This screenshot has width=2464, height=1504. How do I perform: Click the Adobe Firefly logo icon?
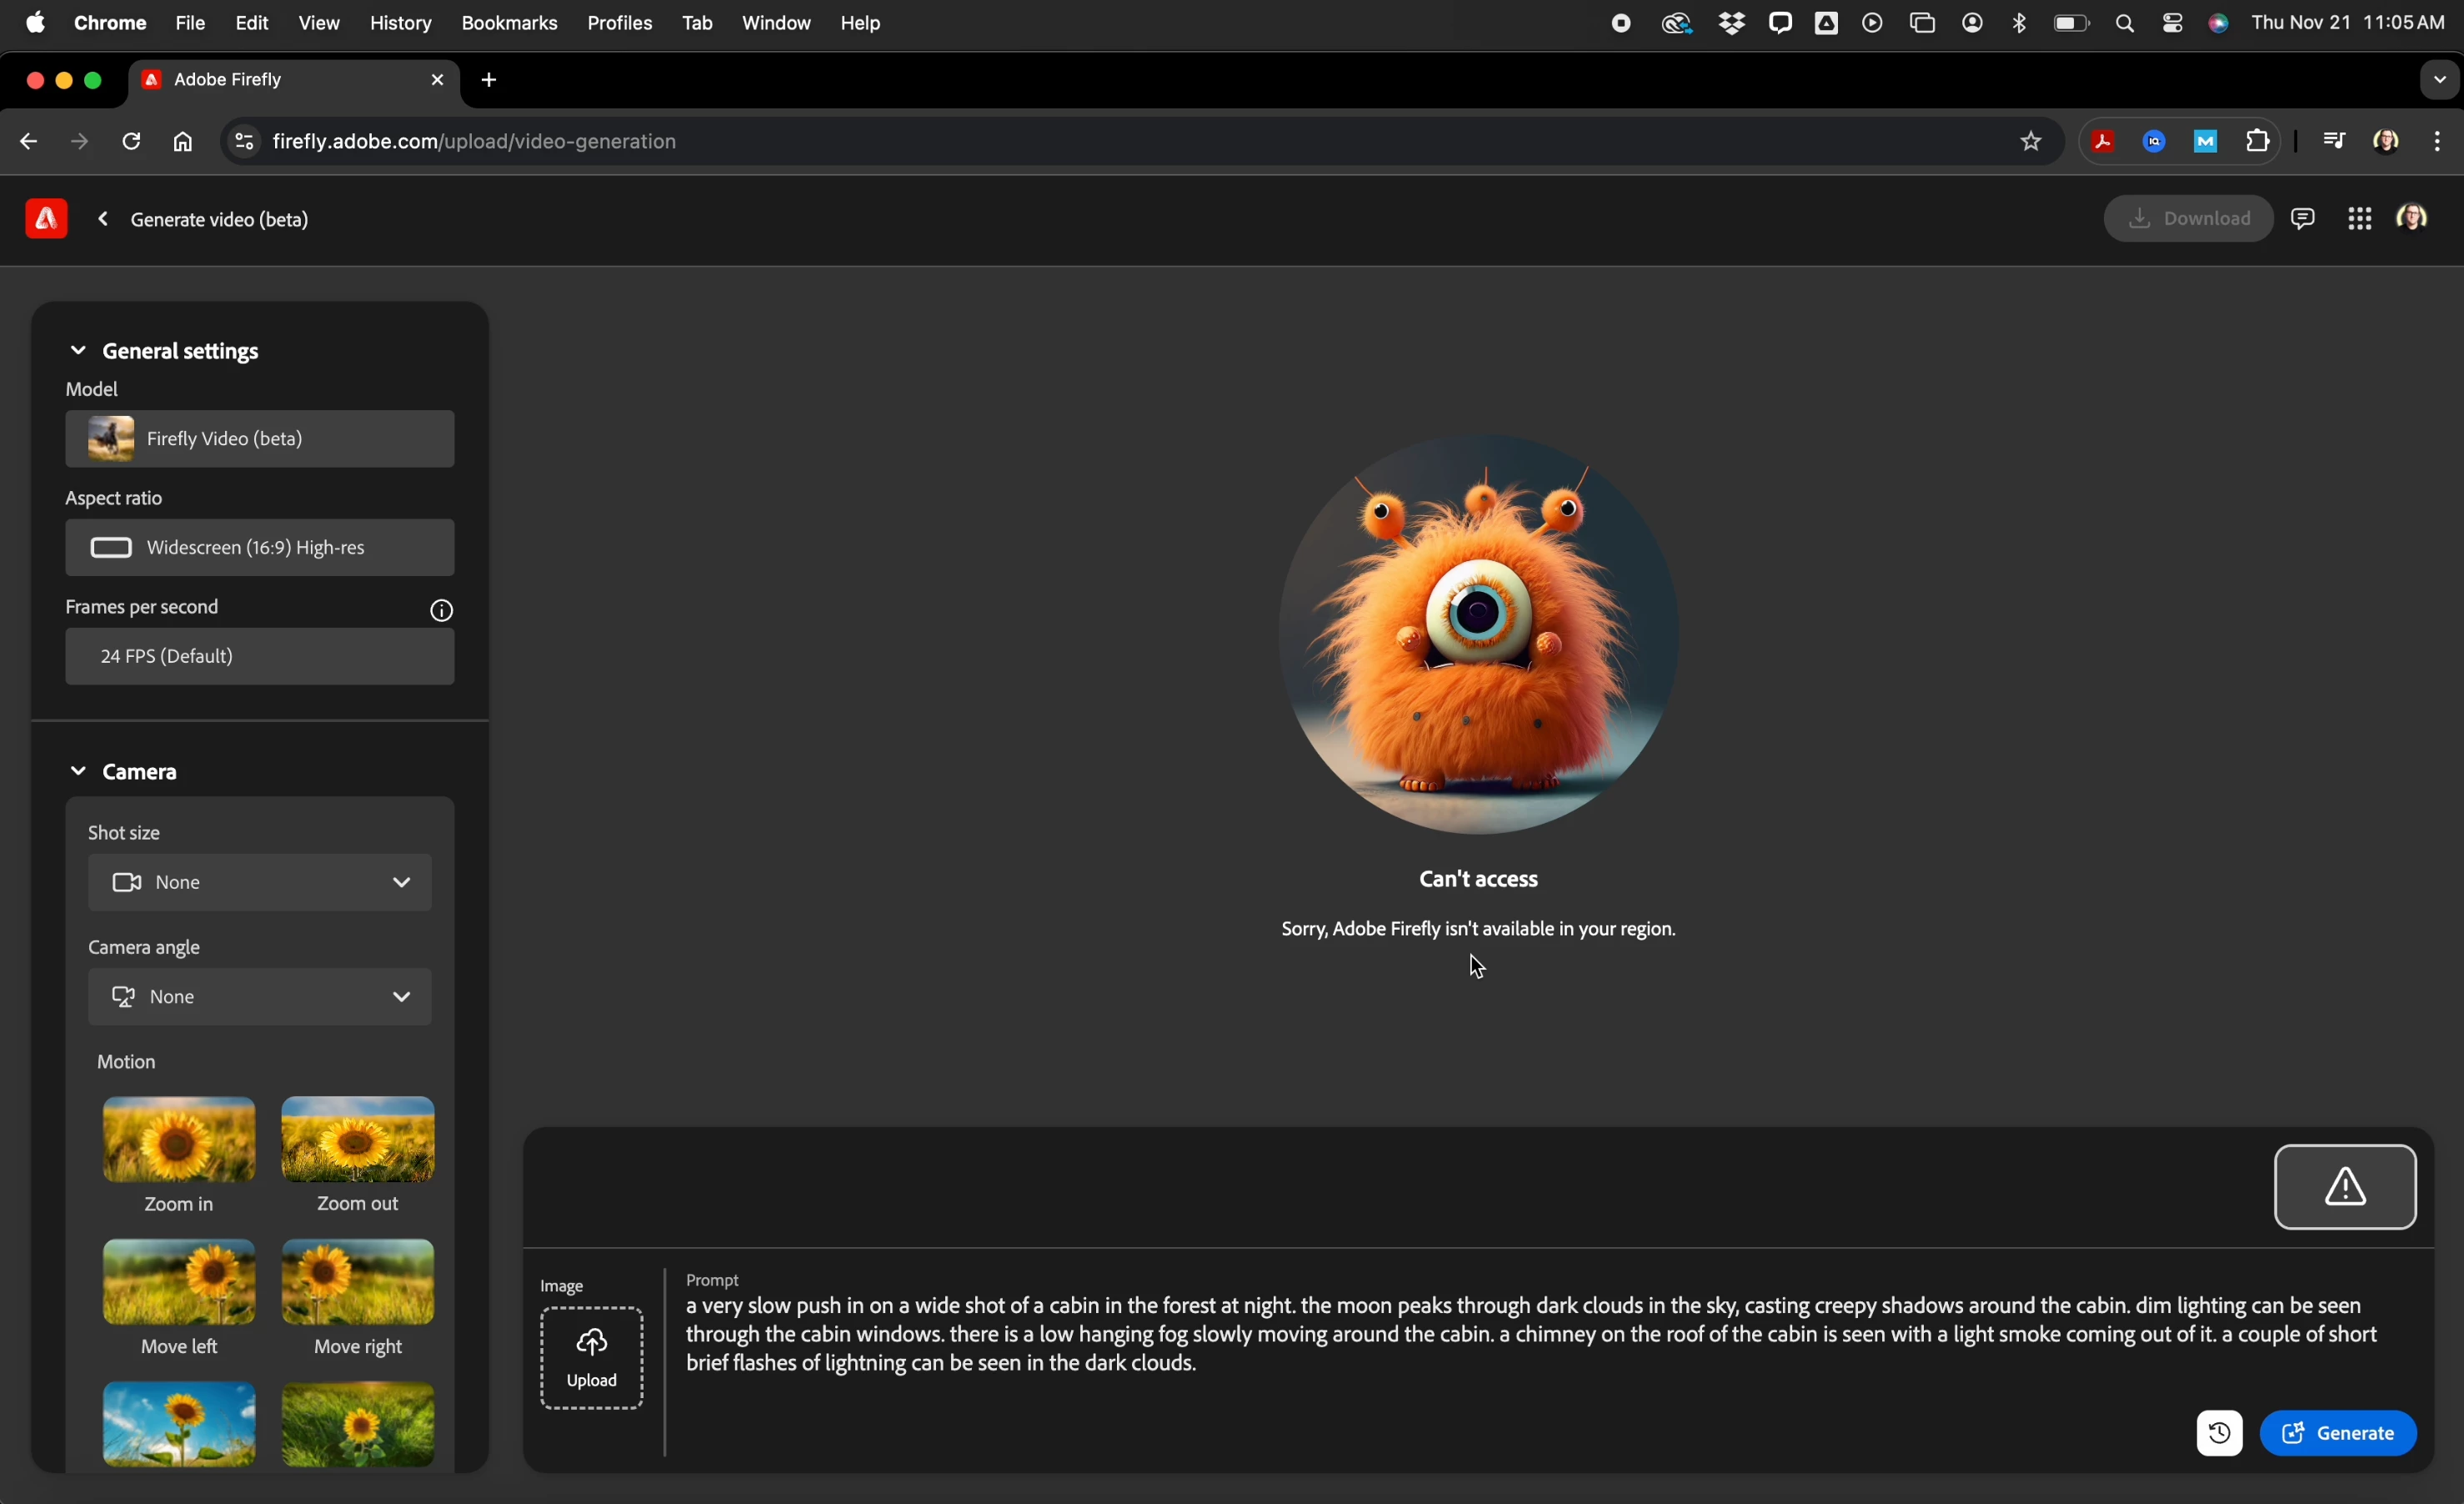pyautogui.click(x=46, y=219)
